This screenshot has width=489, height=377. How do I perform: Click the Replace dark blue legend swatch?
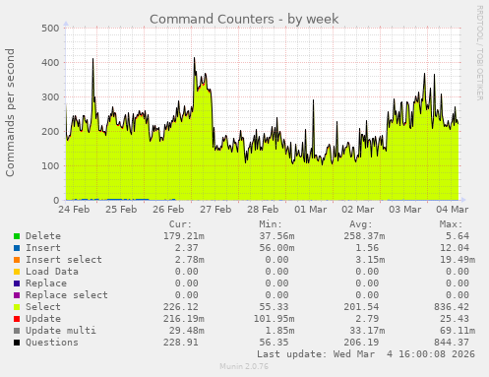pos(17,283)
